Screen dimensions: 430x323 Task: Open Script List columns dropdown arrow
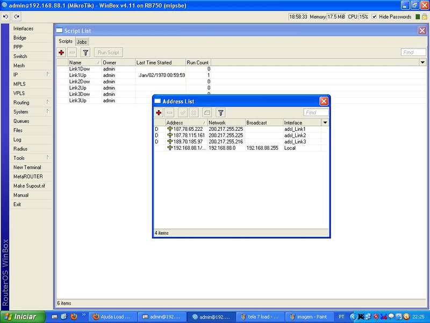tap(422, 62)
